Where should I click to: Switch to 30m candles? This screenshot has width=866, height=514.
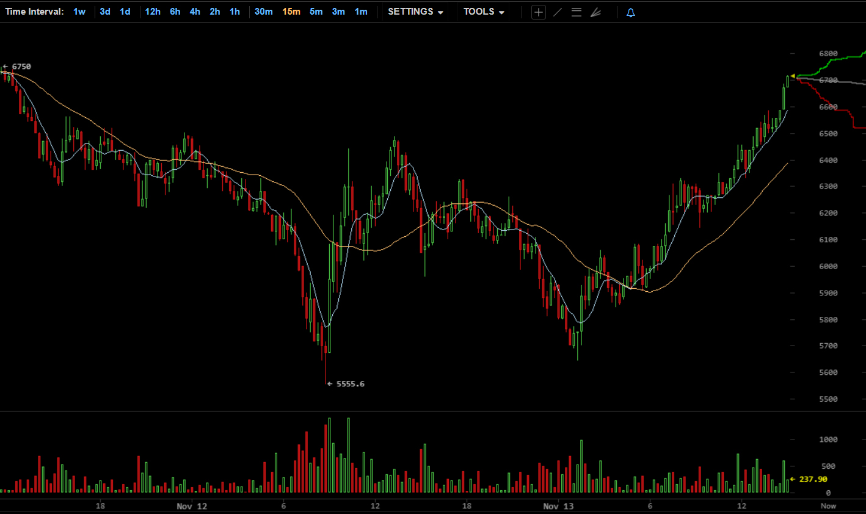[264, 12]
